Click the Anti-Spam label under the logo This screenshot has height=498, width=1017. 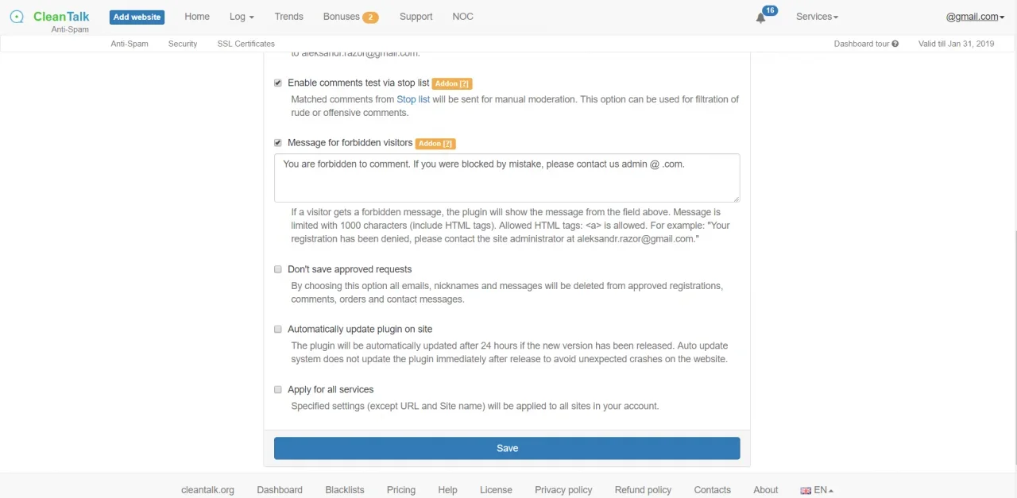click(x=69, y=29)
